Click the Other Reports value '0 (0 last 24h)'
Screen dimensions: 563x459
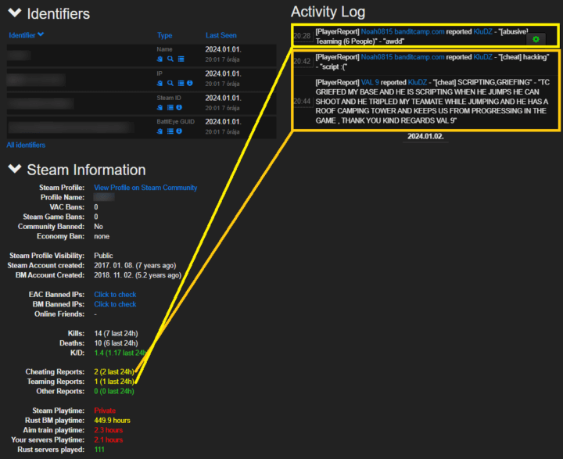point(114,391)
